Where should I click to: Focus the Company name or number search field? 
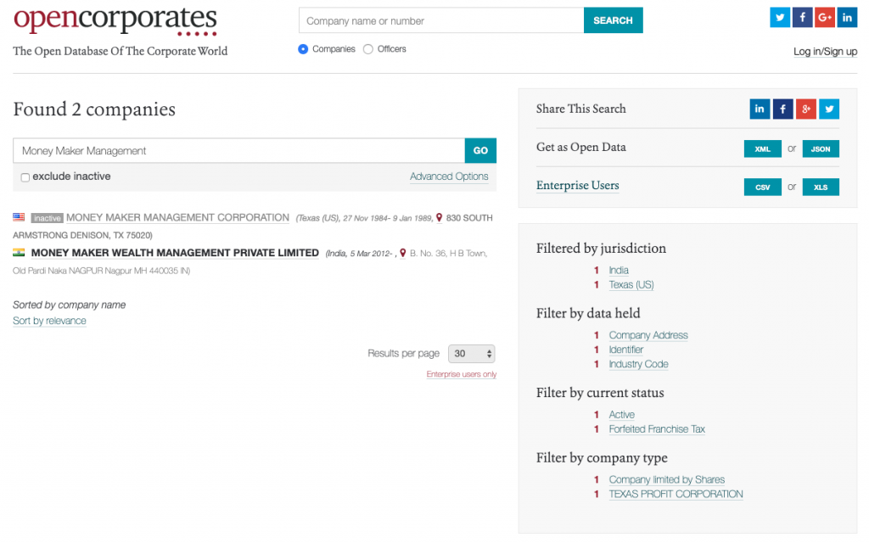[441, 20]
